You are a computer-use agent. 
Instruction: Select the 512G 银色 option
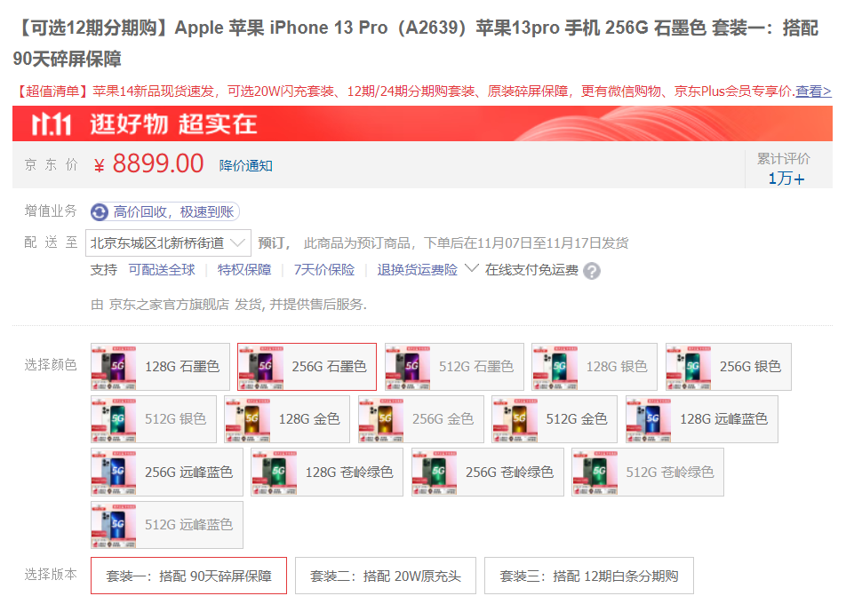click(154, 419)
